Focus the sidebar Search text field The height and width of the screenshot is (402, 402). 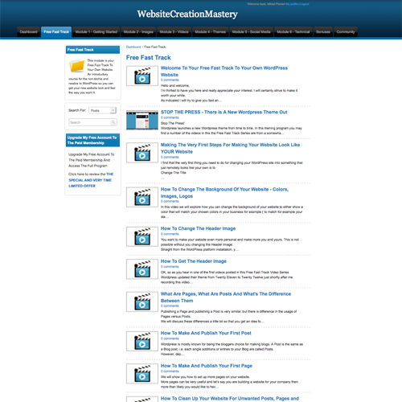[90, 122]
